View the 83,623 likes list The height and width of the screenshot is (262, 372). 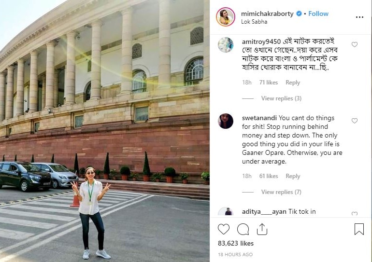click(236, 243)
